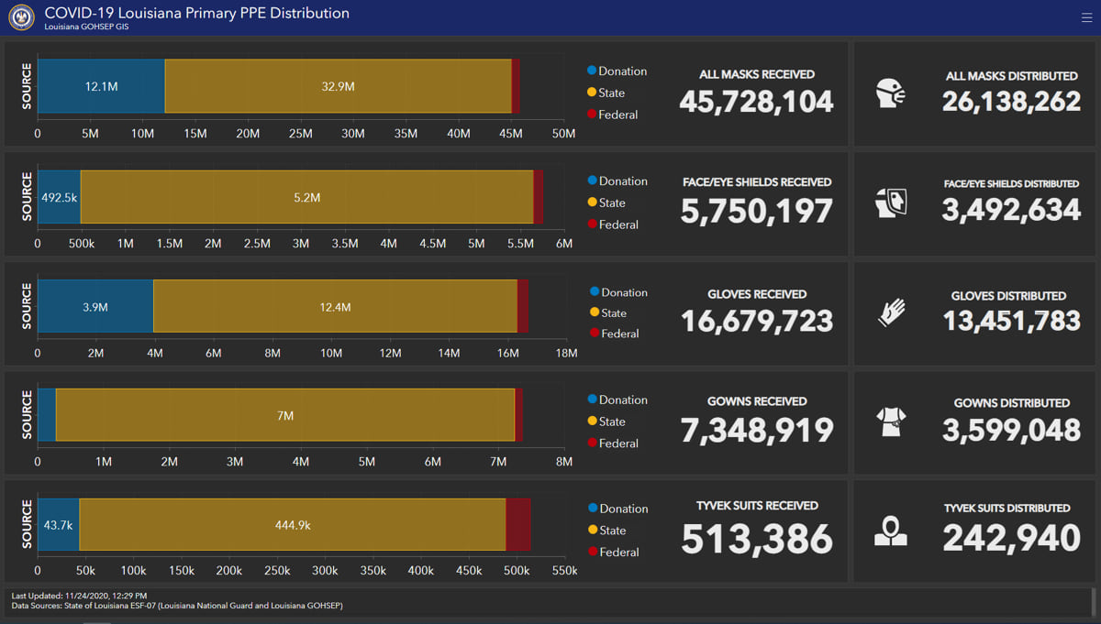The image size is (1101, 624).
Task: Click the 13,451,783 gloves distributed value
Action: [x=1011, y=321]
